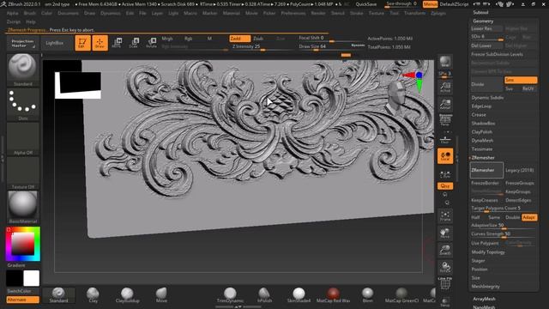This screenshot has height=309, width=549.
Task: Open the Zplugin menu
Action: coord(438,14)
